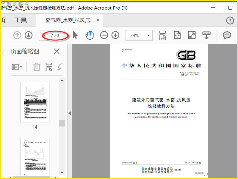Fit one full page to window
238x179 pixels.
click(x=177, y=35)
